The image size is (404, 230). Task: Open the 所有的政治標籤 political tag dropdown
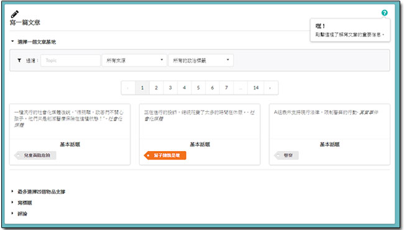tap(201, 60)
